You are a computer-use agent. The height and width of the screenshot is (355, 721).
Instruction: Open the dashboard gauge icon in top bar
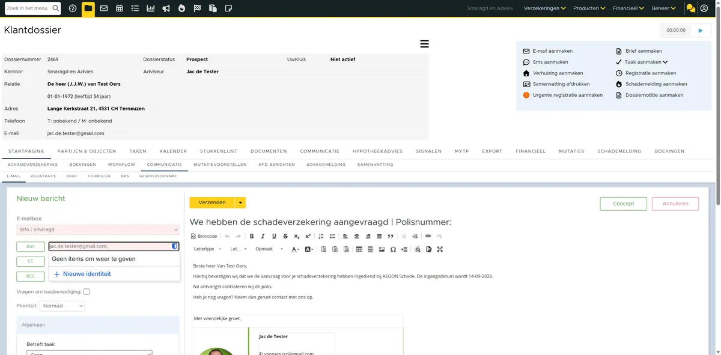point(73,8)
